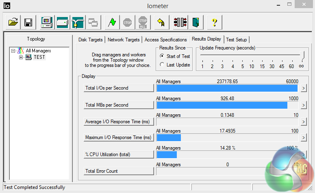Click the Iometer logo in the title bar

pos(7,6)
